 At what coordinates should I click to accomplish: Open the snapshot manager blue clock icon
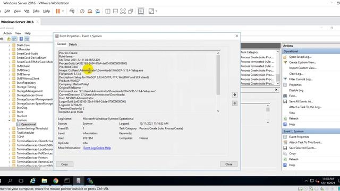[x=97, y=11]
